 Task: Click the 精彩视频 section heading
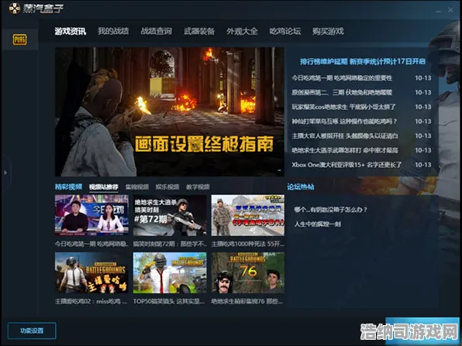pyautogui.click(x=69, y=187)
